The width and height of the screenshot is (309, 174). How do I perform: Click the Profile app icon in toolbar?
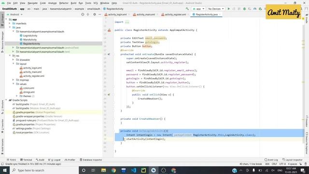coord(255,9)
